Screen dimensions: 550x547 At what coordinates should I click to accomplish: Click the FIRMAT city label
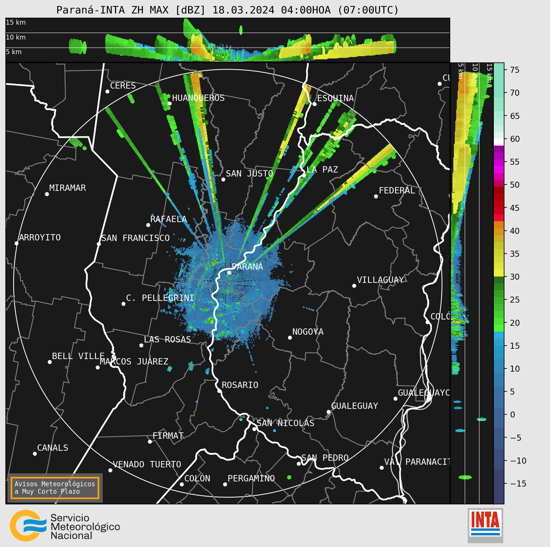168,436
